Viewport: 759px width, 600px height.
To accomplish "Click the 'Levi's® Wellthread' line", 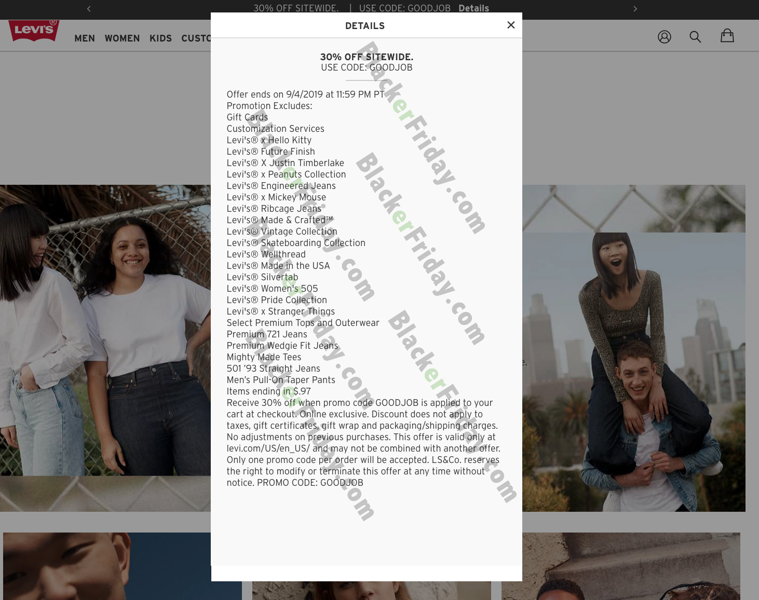I will 266,254.
